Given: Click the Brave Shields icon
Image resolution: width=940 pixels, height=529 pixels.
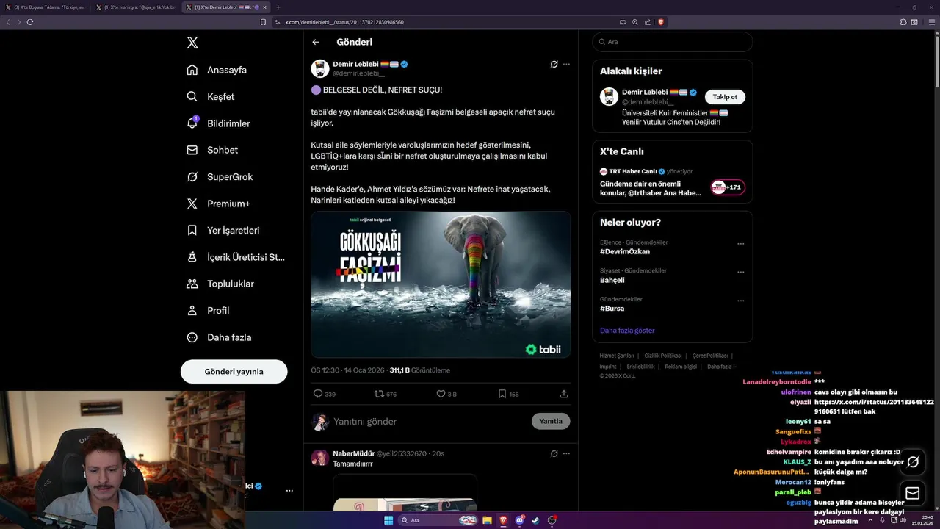Looking at the screenshot, I should tap(660, 22).
